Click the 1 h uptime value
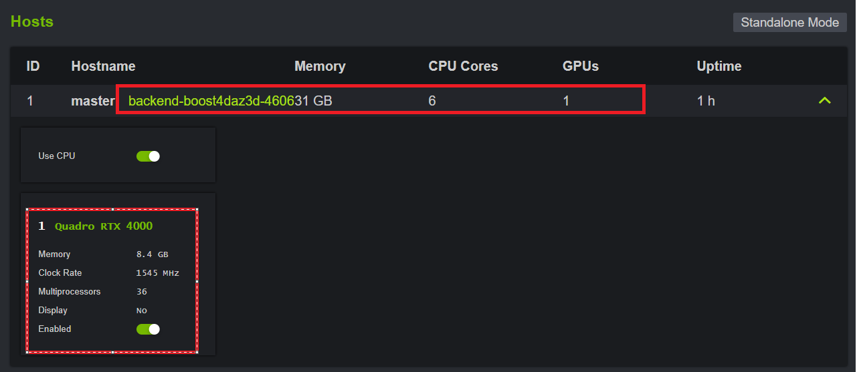The width and height of the screenshot is (857, 372). point(706,101)
